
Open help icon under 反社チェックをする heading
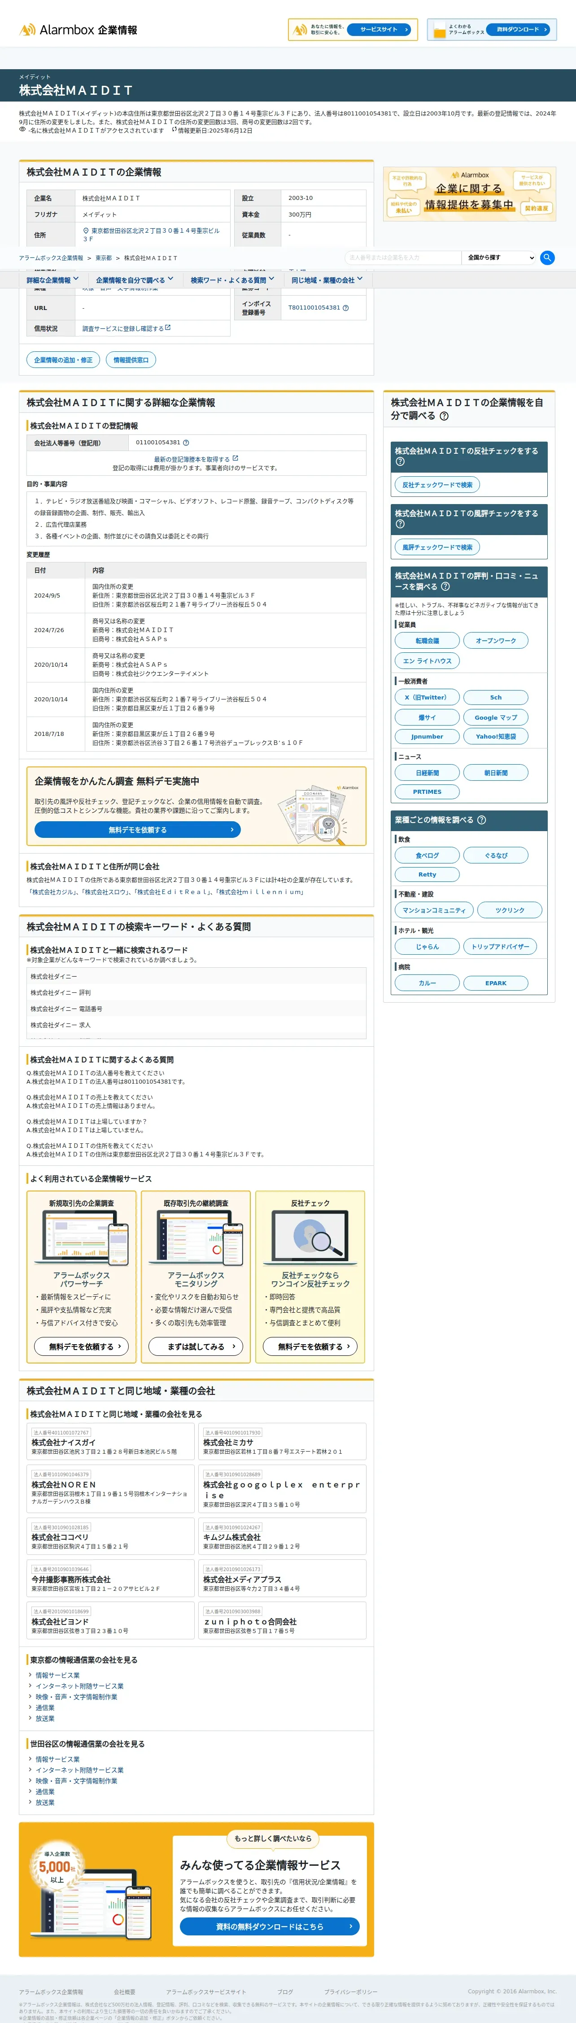[x=400, y=462]
